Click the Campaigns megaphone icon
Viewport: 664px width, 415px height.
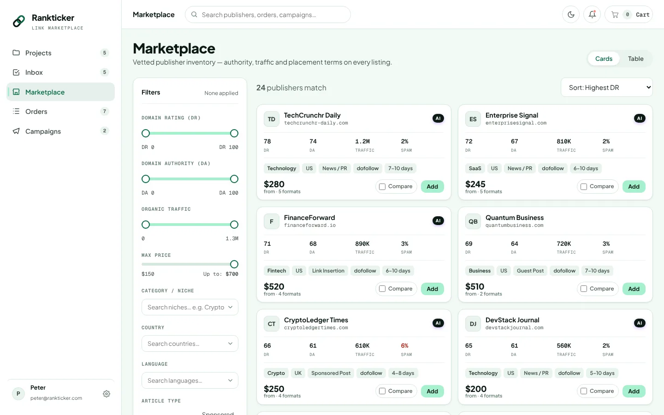click(16, 131)
